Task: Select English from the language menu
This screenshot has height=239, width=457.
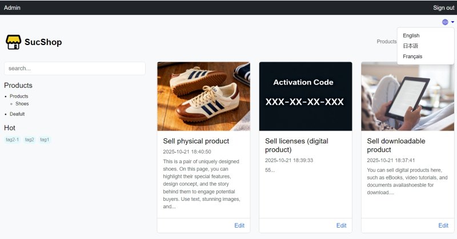Action: (x=411, y=35)
